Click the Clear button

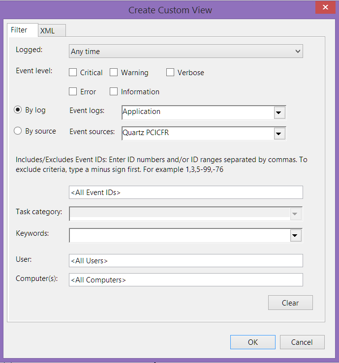pos(290,303)
